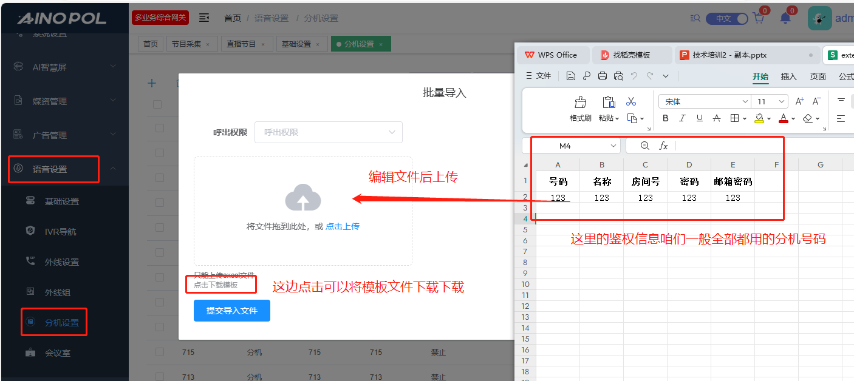Click the scissors Cut icon in WPS
The image size is (854, 381).
click(631, 102)
